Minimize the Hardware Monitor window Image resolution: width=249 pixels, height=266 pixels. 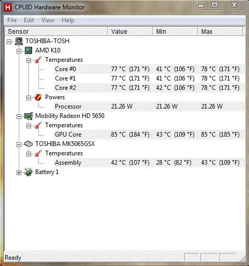point(201,6)
